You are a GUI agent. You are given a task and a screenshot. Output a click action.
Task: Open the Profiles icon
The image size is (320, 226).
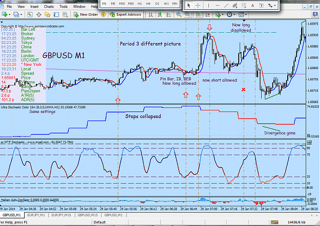click(16, 14)
